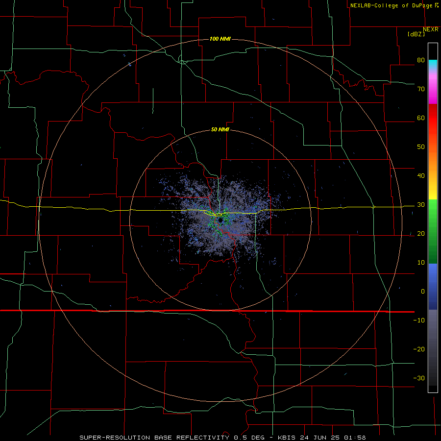Click the green band of the colorbar
The height and width of the screenshot is (441, 441).
pos(433,231)
